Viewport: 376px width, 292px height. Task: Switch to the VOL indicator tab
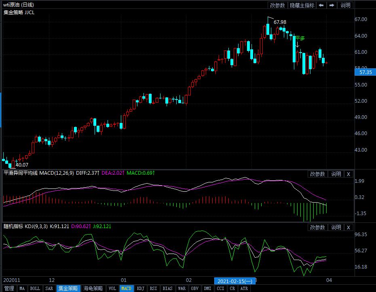[112, 288]
